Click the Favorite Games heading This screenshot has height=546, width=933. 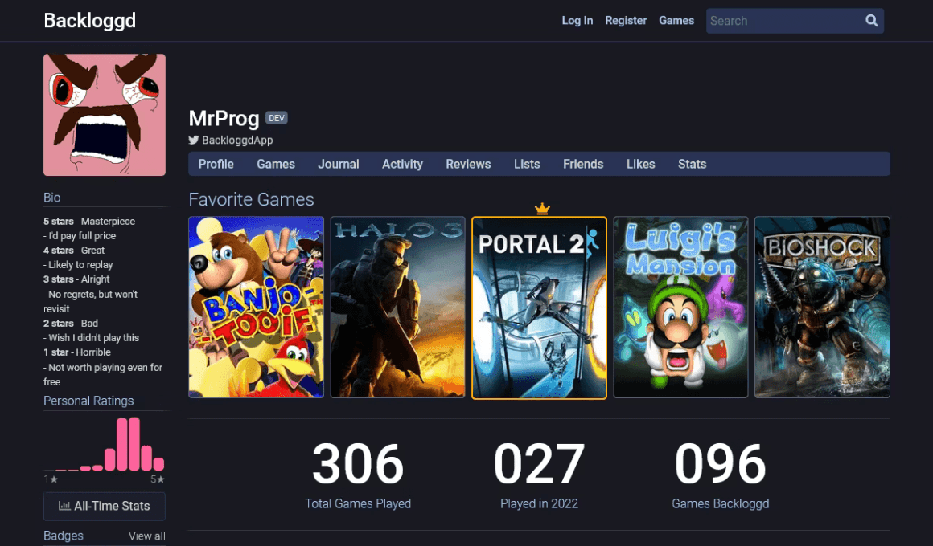[251, 200]
